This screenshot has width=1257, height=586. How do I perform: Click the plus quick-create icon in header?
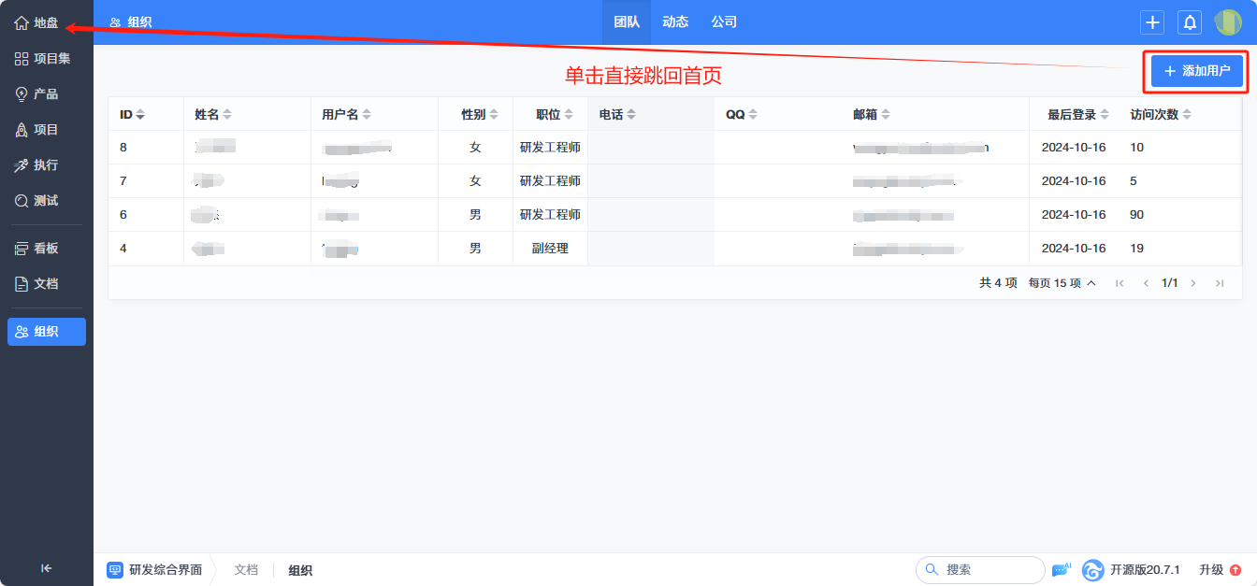point(1152,22)
